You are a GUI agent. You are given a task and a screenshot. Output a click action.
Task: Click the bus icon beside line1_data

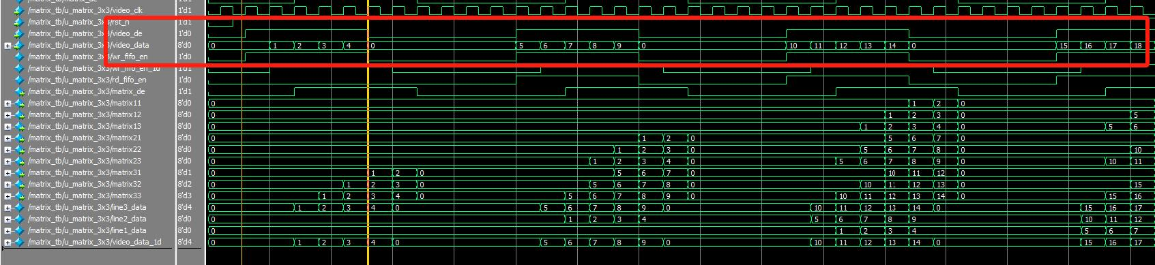pos(19,231)
